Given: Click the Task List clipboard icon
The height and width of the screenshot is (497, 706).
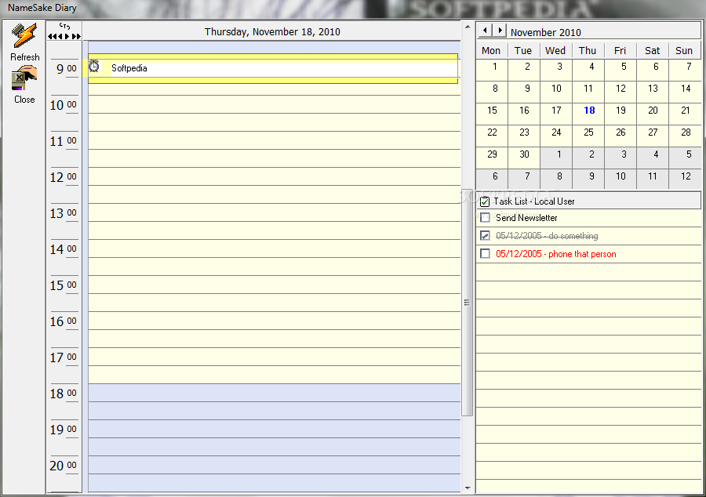Looking at the screenshot, I should coord(485,201).
